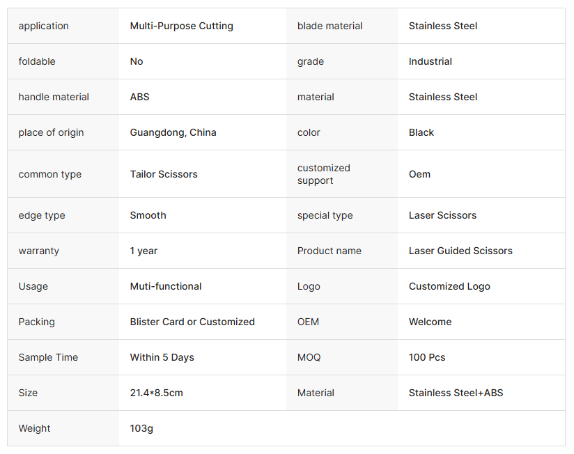
Task: Select 'Laser Guided Scissors' product name
Action: pyautogui.click(x=460, y=251)
